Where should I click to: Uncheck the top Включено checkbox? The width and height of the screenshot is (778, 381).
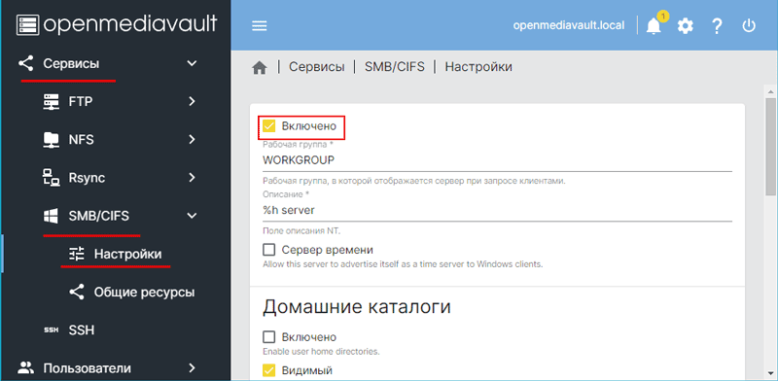(268, 126)
